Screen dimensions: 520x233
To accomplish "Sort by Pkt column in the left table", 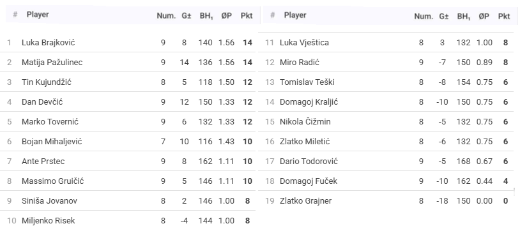I will (x=247, y=15).
